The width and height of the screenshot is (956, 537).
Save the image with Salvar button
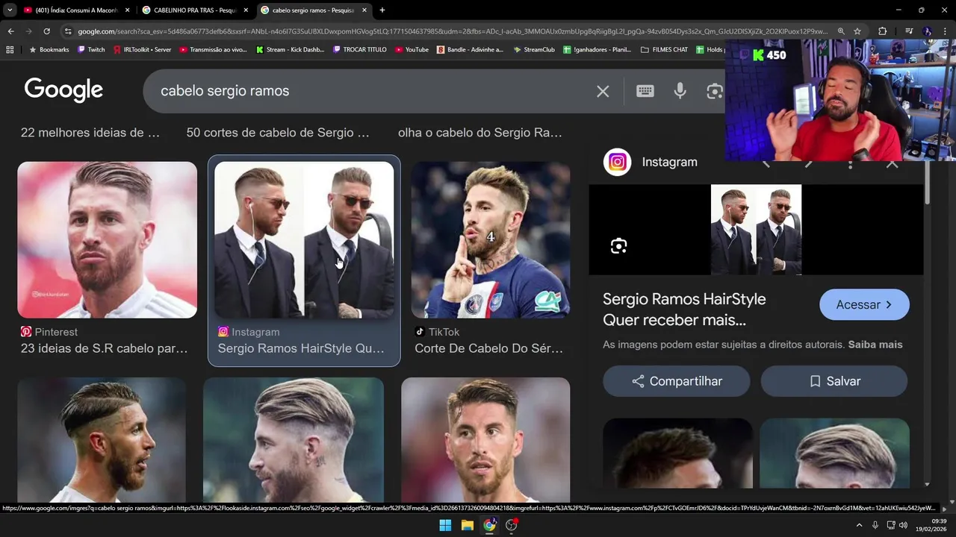834,381
